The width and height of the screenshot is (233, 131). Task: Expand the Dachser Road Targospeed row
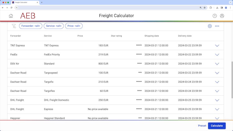[x=217, y=73]
